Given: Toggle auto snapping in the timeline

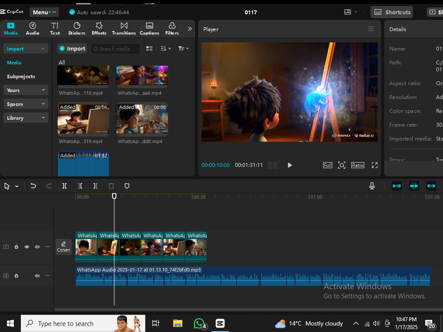Looking at the screenshot, I should [414, 186].
